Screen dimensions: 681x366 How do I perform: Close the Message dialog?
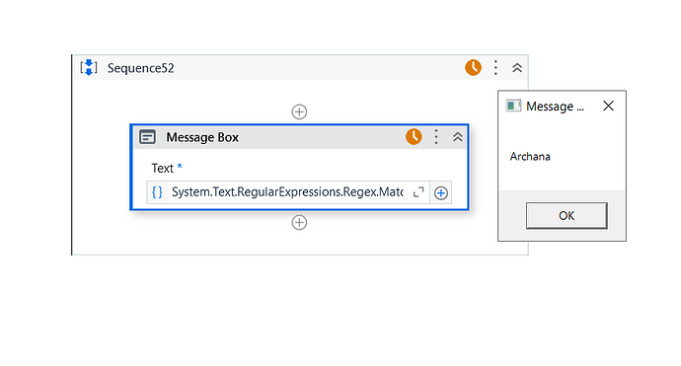coord(609,106)
